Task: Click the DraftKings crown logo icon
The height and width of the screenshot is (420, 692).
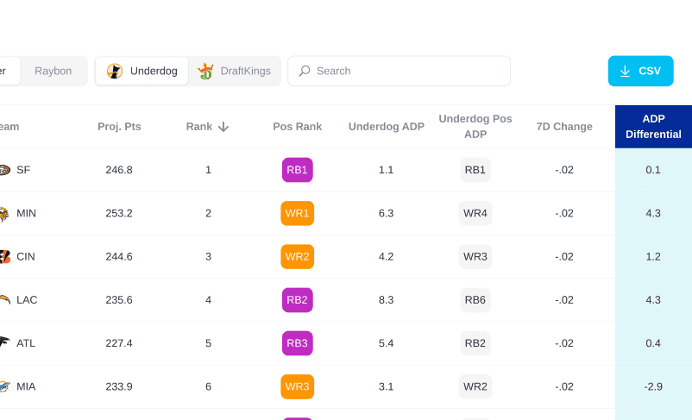Action: click(205, 71)
